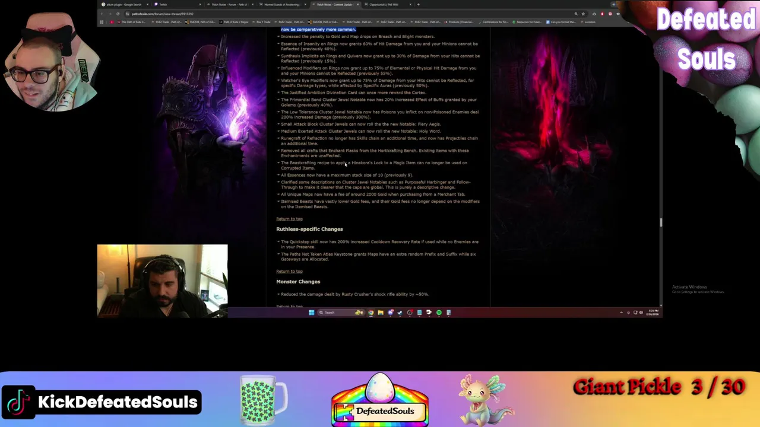Viewport: 760px width, 427px height.
Task: Click the Giant Pickle 3 / 30 counter
Action: tap(658, 388)
